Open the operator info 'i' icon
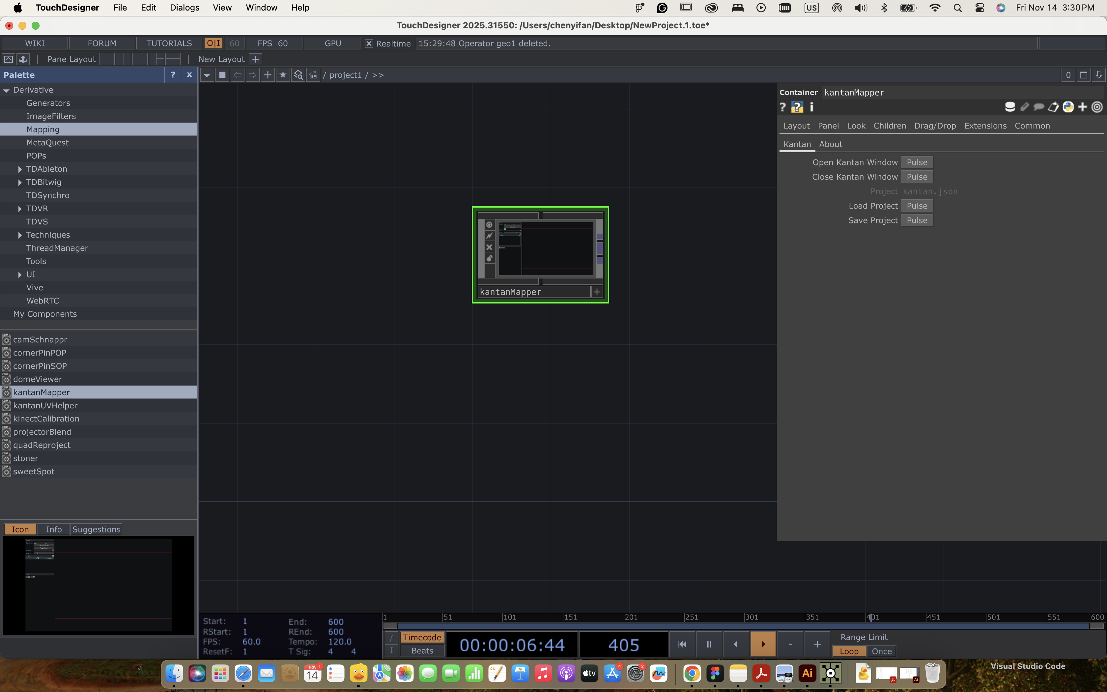Screen dimensions: 1107x692 (x=812, y=107)
